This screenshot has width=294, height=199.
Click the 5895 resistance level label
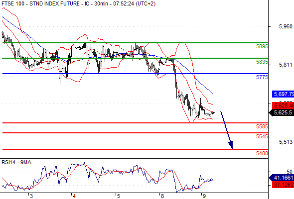pyautogui.click(x=262, y=46)
